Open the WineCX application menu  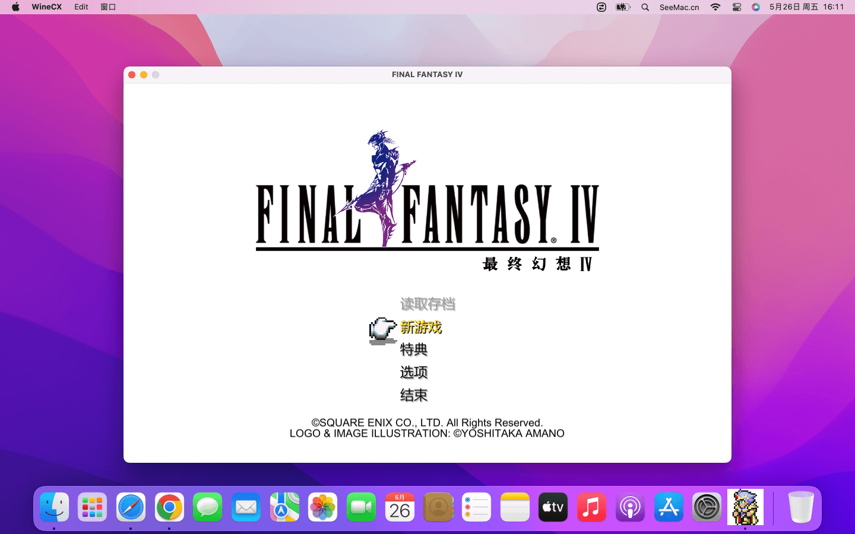click(x=47, y=7)
